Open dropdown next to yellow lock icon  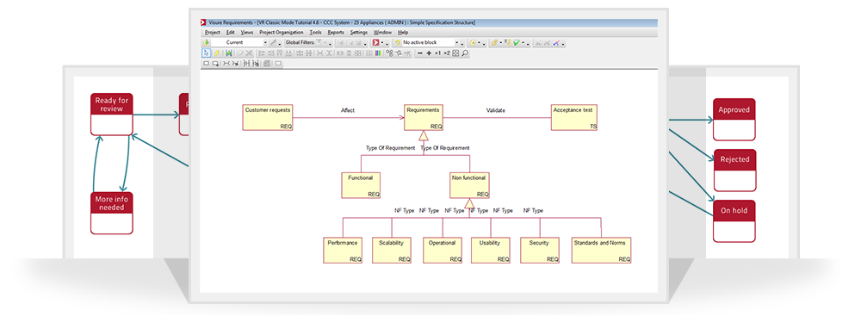[479, 42]
